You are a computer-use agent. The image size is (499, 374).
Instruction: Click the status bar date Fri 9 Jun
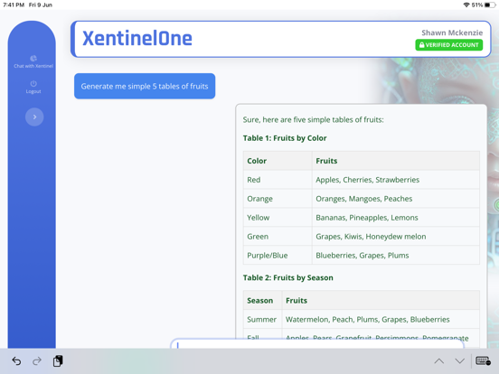coord(41,5)
